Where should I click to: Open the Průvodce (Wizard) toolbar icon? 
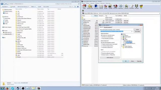click(x=115, y=7)
